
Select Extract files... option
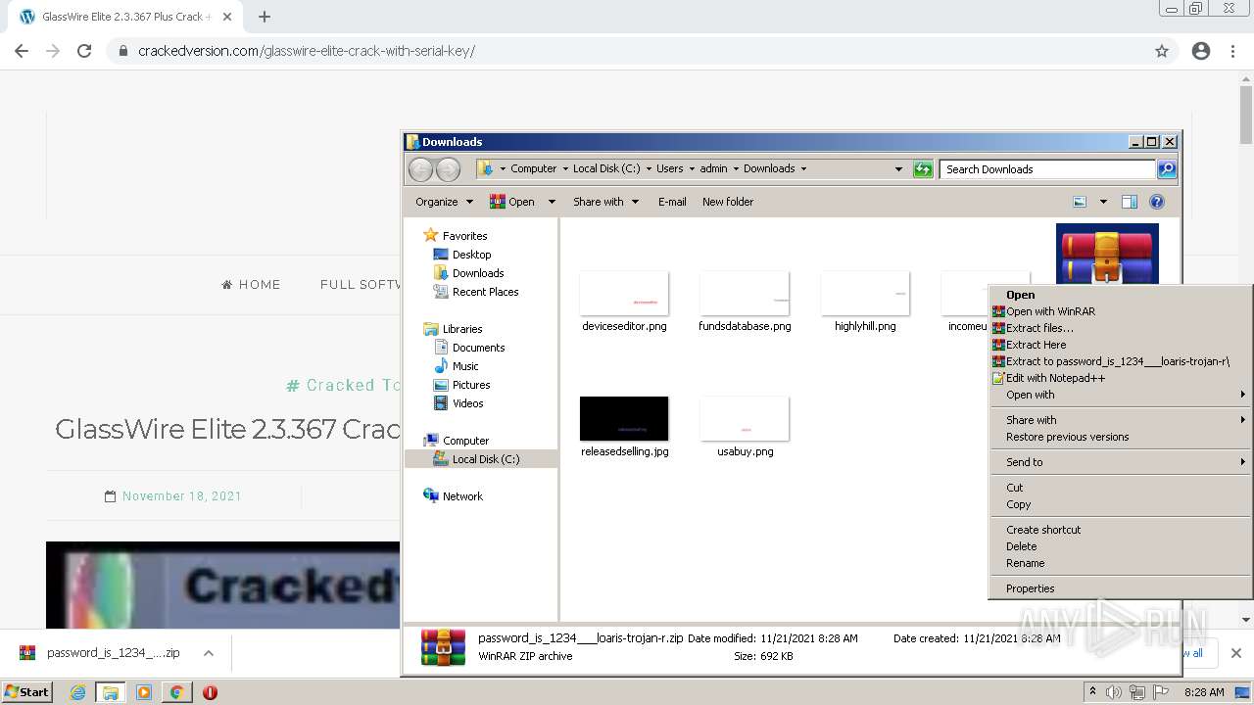pos(1121,328)
